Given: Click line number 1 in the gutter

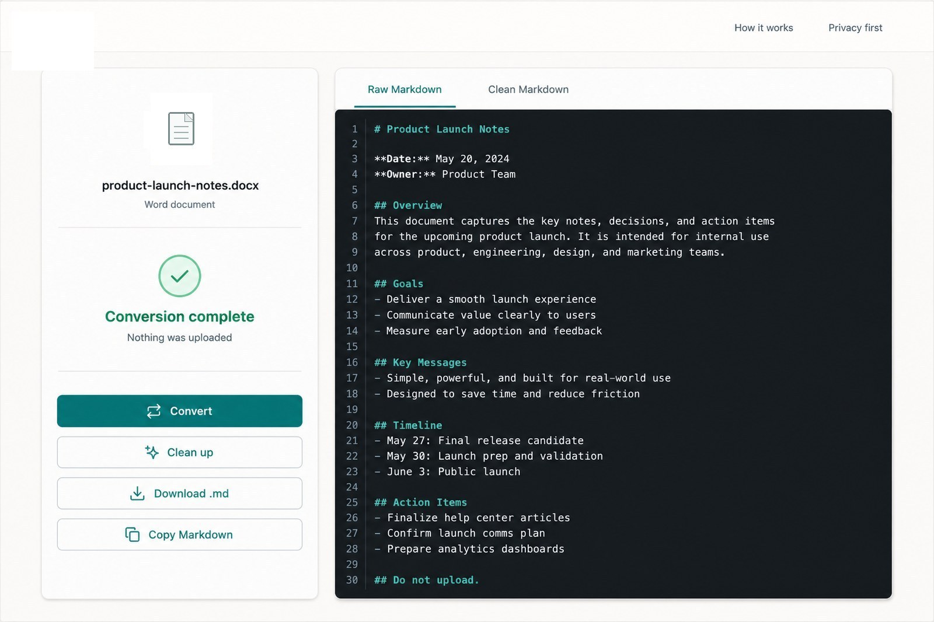Looking at the screenshot, I should pos(354,130).
